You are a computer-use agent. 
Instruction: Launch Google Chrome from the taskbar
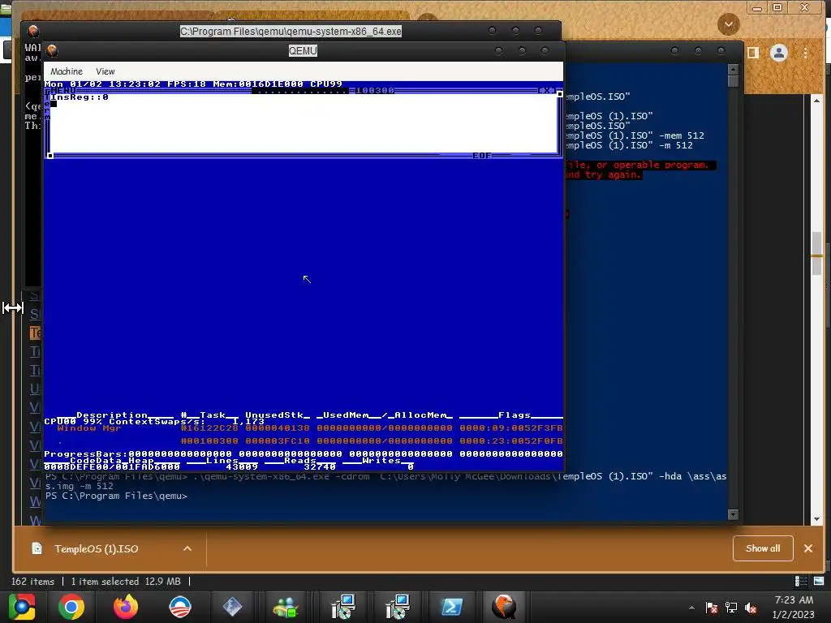pos(71,607)
